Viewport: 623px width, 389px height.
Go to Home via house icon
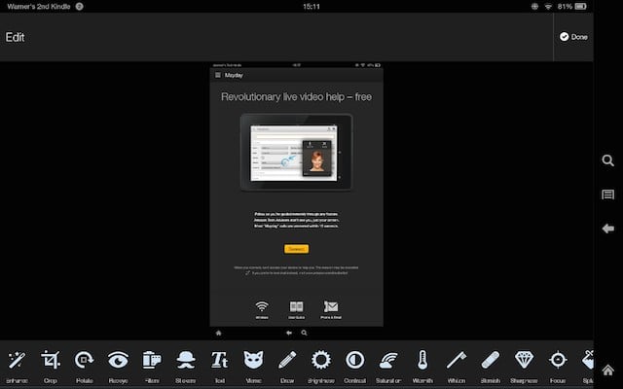pos(607,370)
